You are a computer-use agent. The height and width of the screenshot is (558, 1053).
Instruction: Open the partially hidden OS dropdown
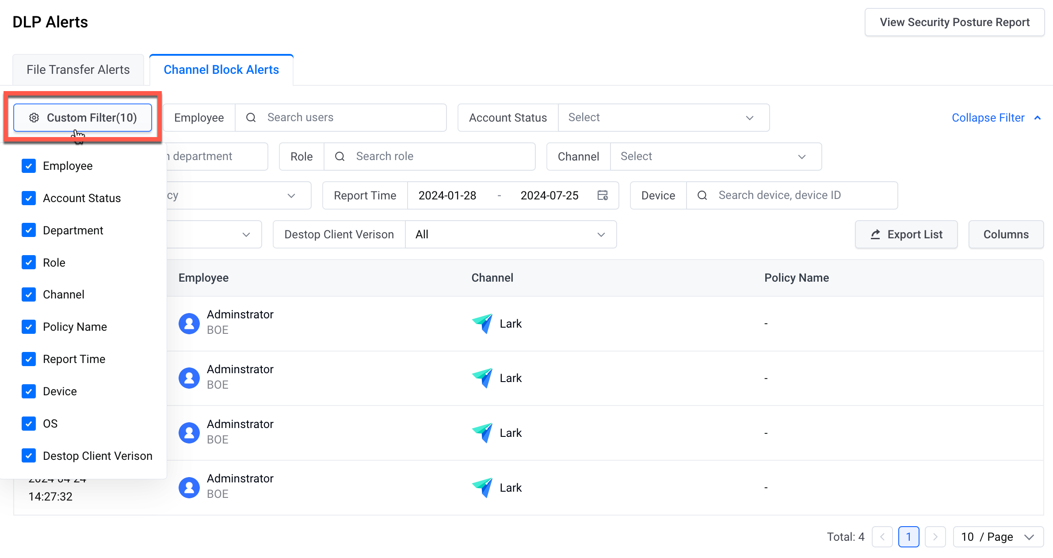coord(214,234)
